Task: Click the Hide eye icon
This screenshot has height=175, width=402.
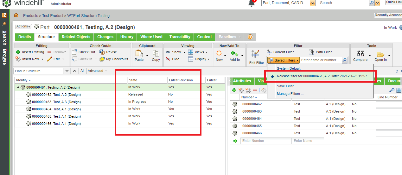Action: 168,59
